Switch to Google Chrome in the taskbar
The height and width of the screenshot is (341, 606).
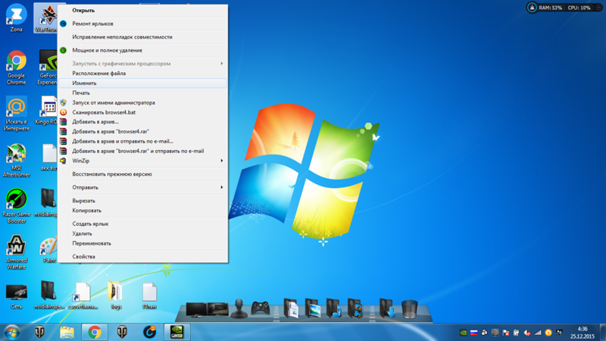(x=94, y=332)
